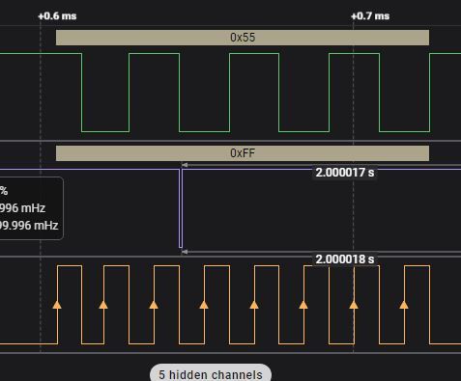Click arrowhead of the 2.000017 s measurement line
This screenshot has height=381, width=461.
(185, 165)
